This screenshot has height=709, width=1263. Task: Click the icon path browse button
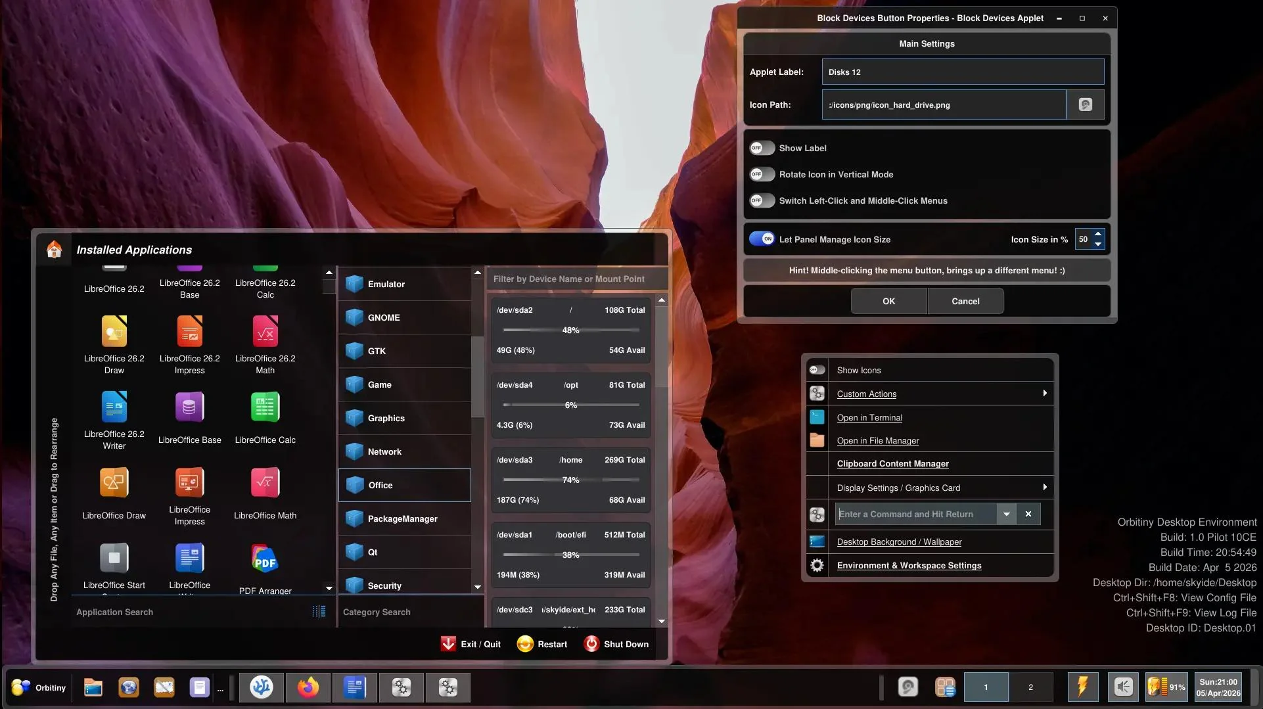(1085, 104)
